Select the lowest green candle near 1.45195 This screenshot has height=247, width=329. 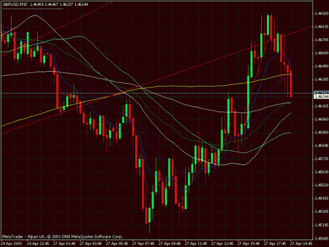tap(149, 215)
